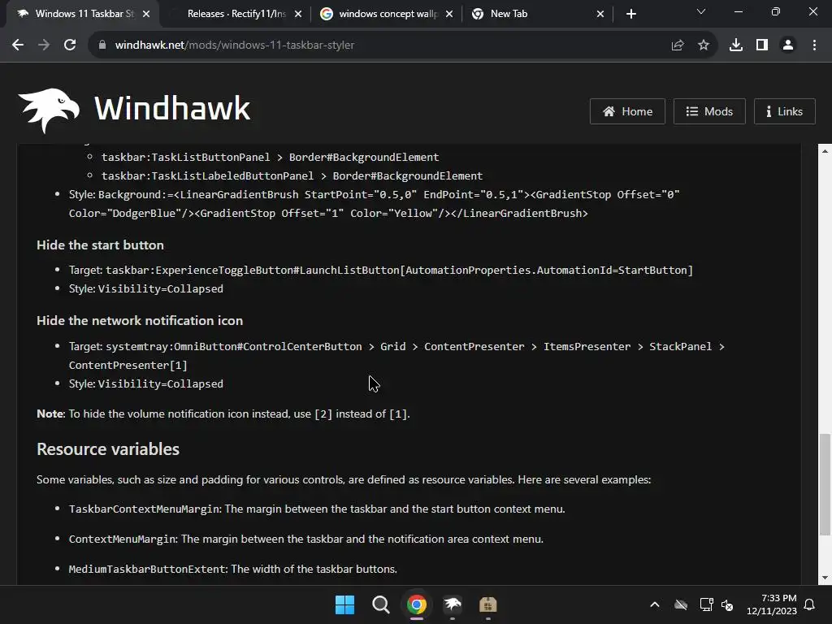Click the MediumTaskbarButtonExtent text
Image resolution: width=832 pixels, height=624 pixels.
[x=148, y=569]
